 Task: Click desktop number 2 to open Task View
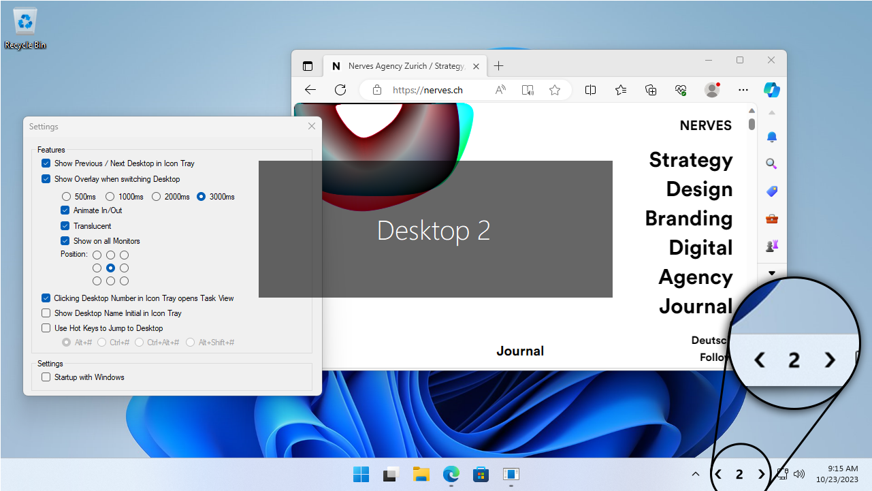tap(739, 474)
